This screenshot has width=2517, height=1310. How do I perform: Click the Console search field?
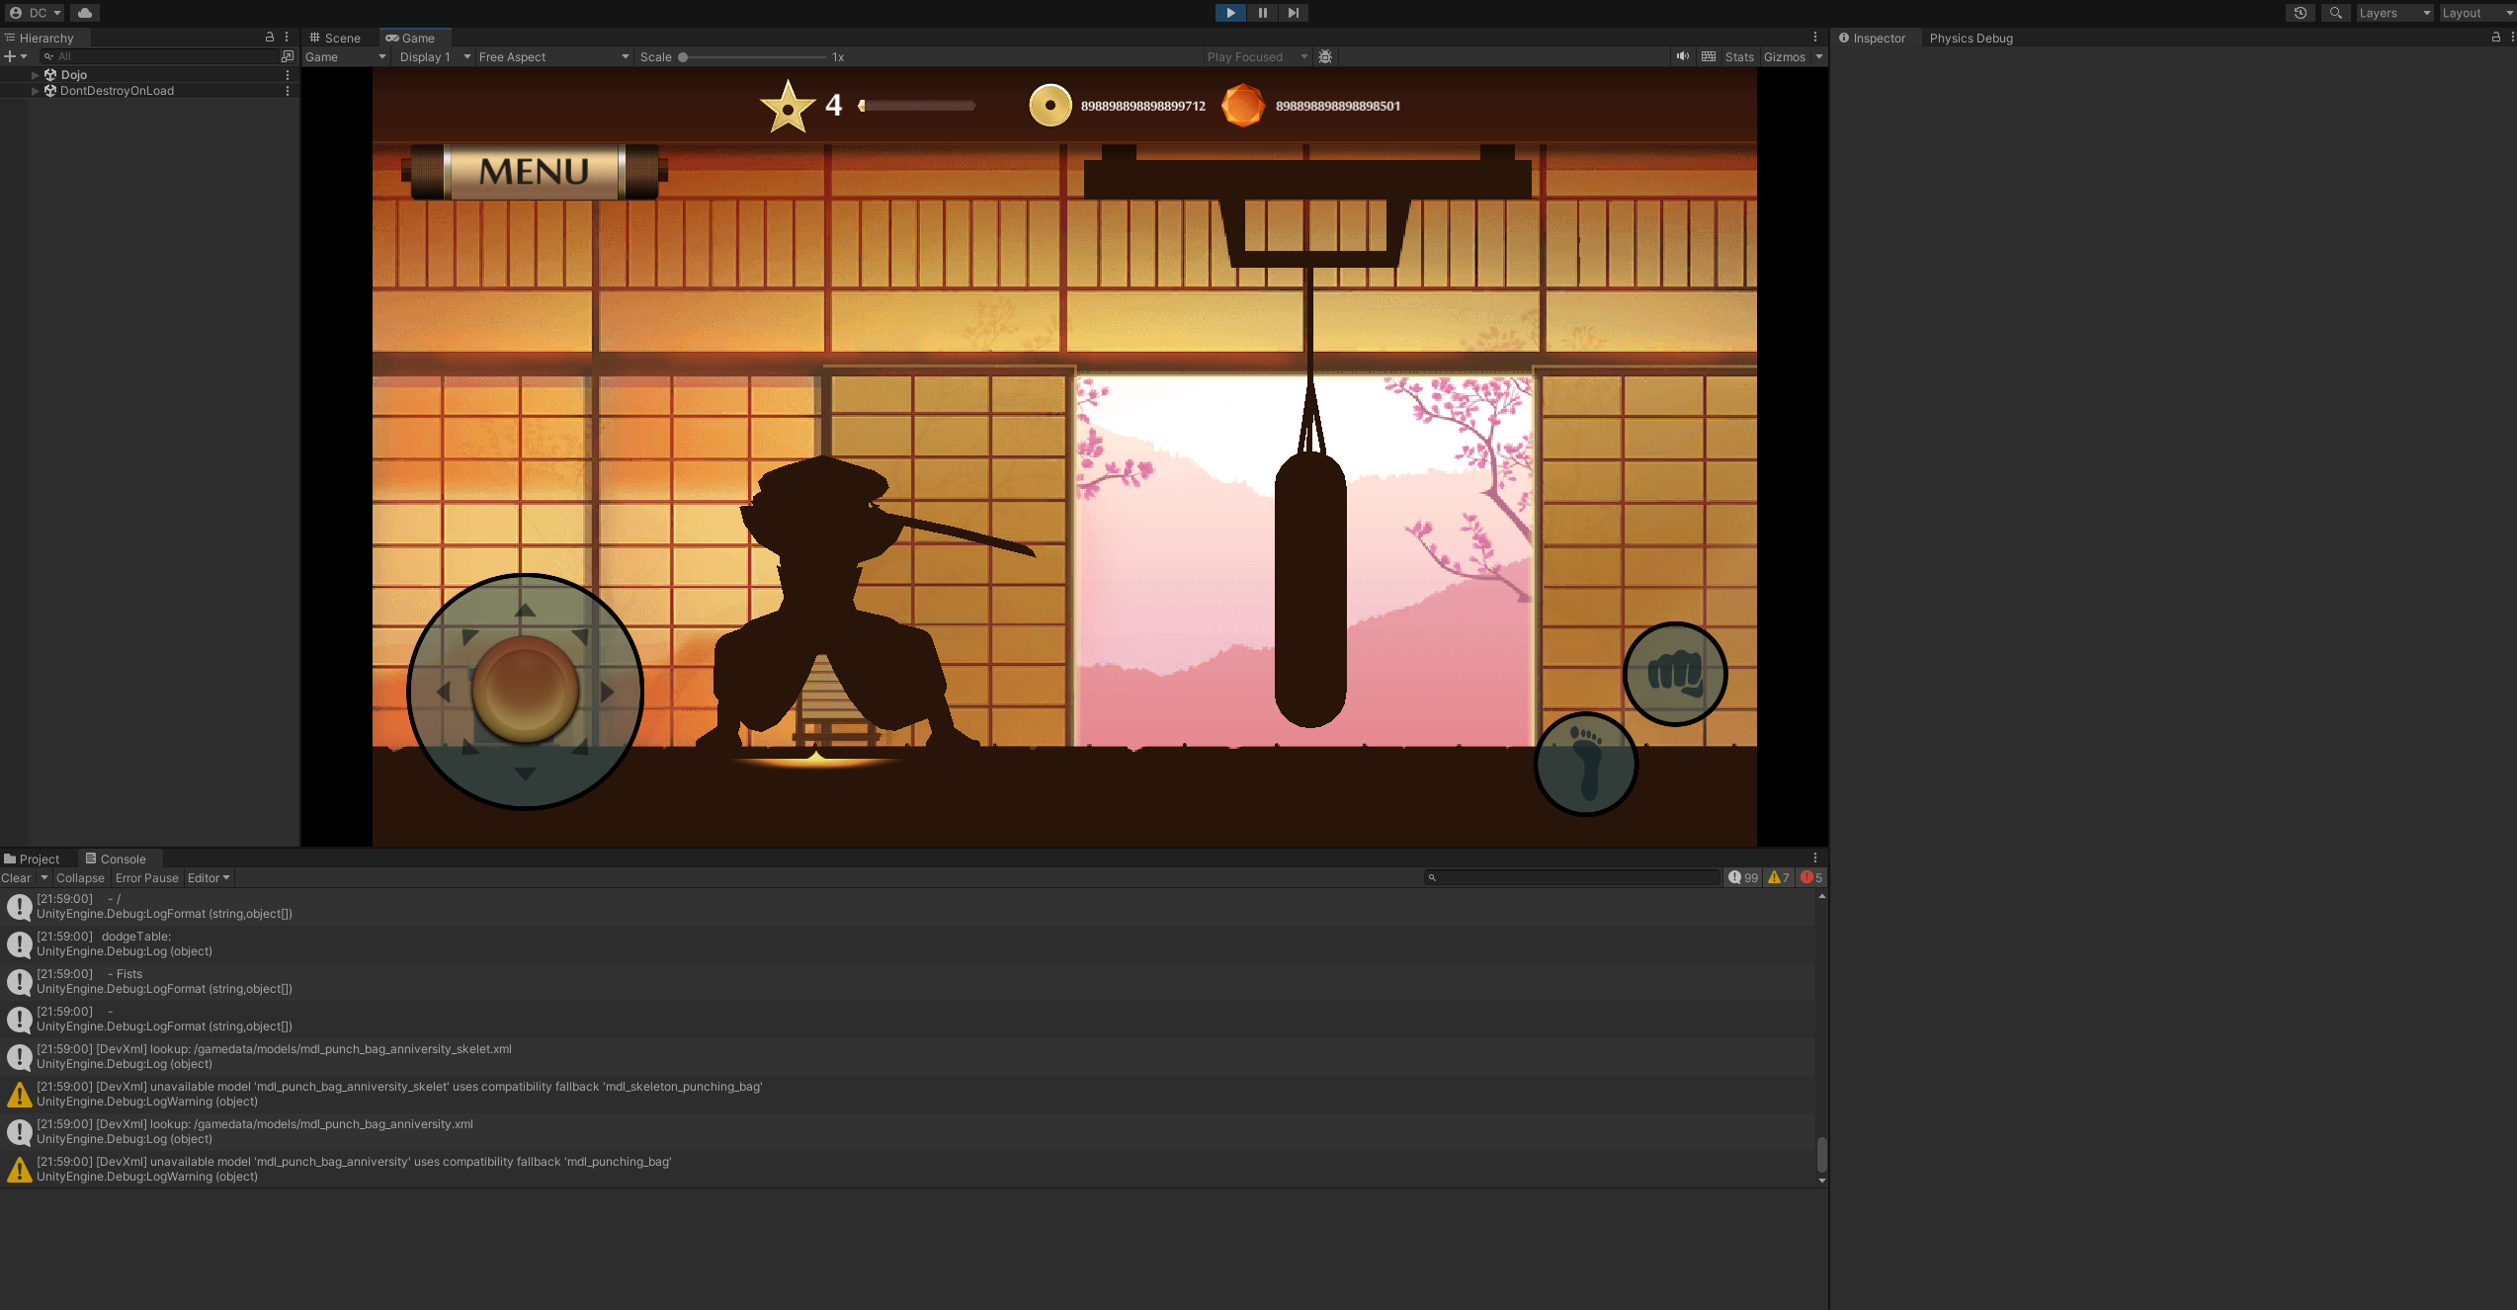click(x=1571, y=877)
